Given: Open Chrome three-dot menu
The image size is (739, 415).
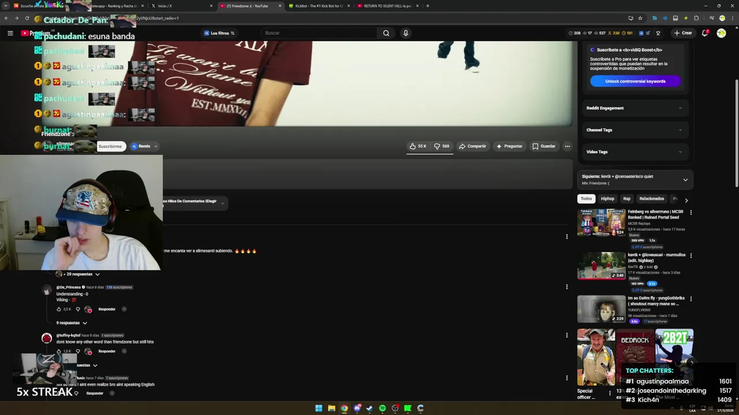Looking at the screenshot, I should tap(732, 18).
